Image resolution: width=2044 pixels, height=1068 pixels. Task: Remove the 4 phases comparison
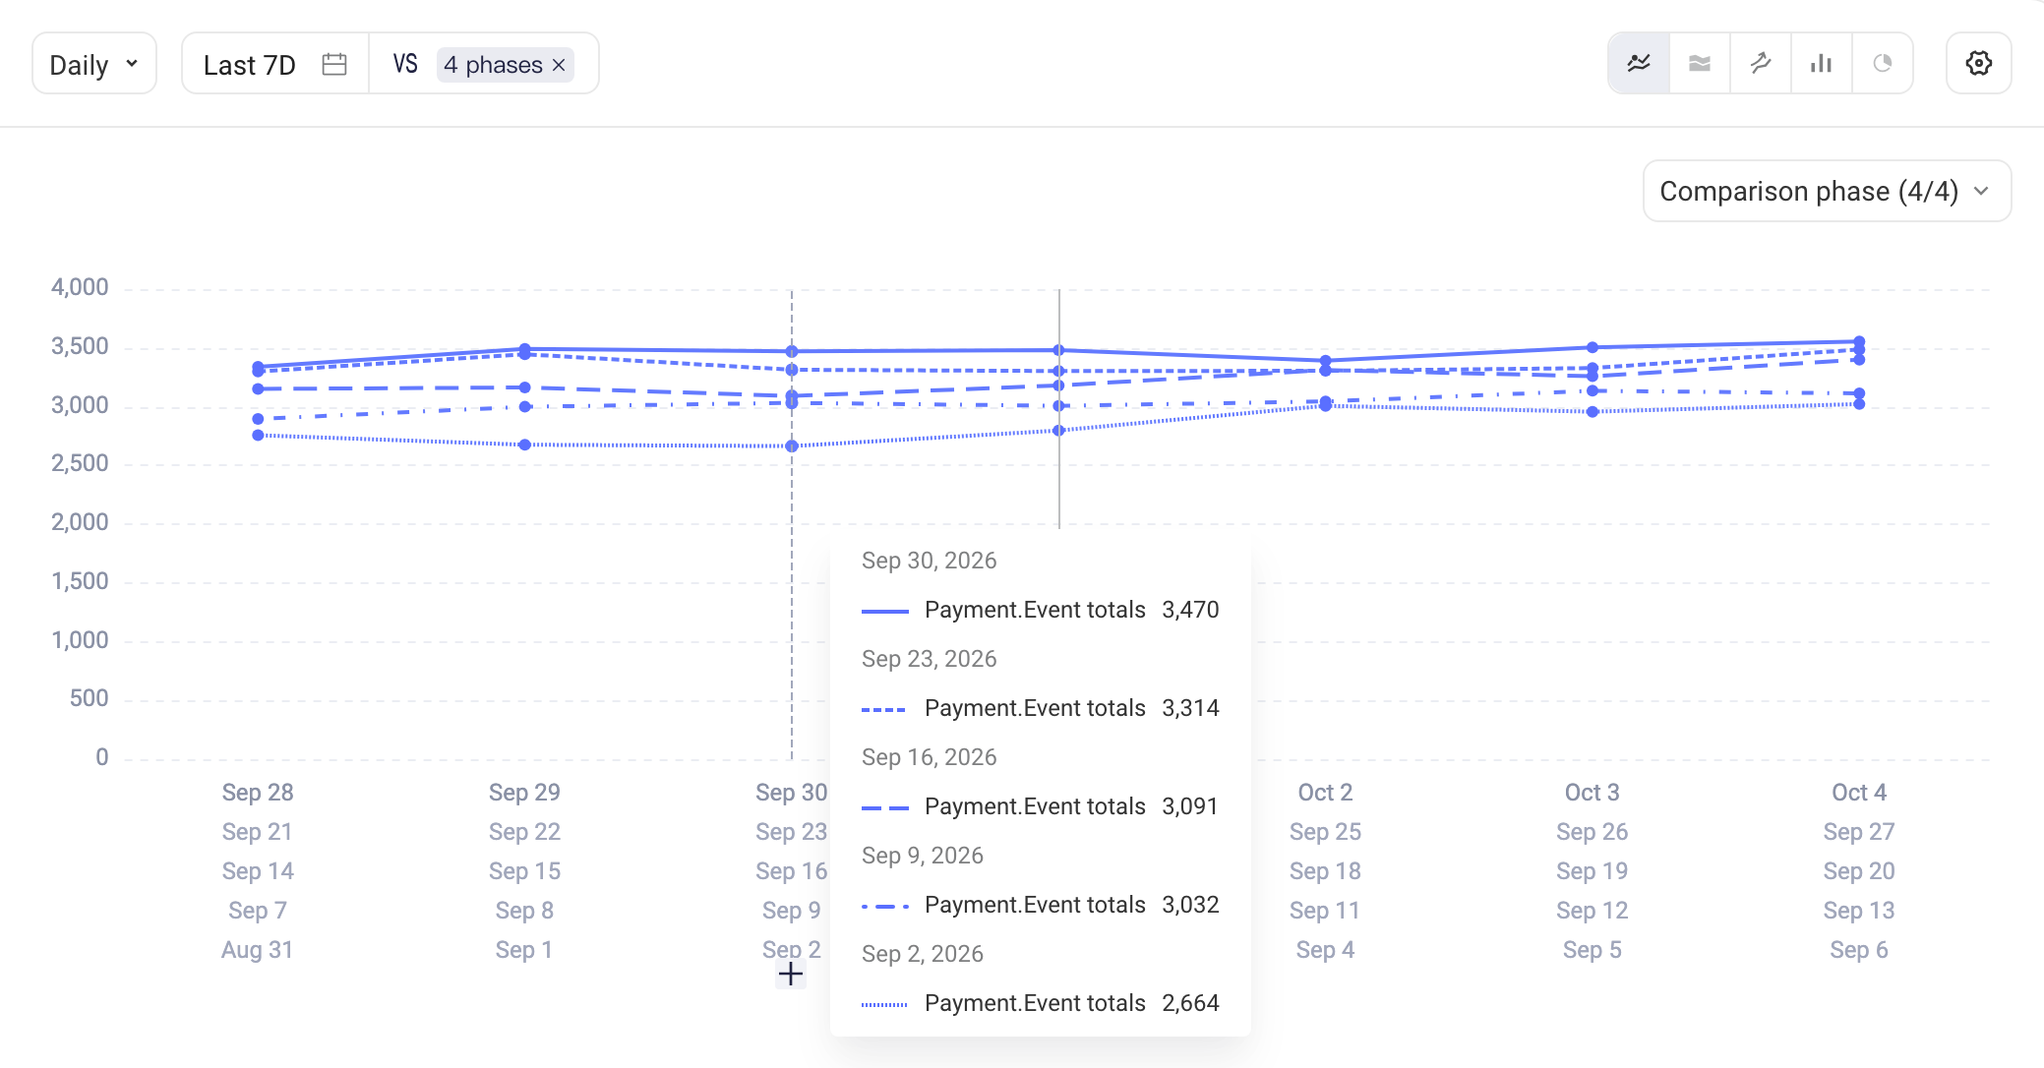[559, 65]
